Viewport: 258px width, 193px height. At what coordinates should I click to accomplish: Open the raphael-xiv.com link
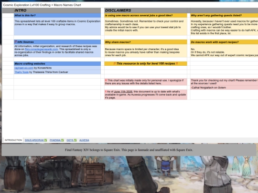click(24, 68)
